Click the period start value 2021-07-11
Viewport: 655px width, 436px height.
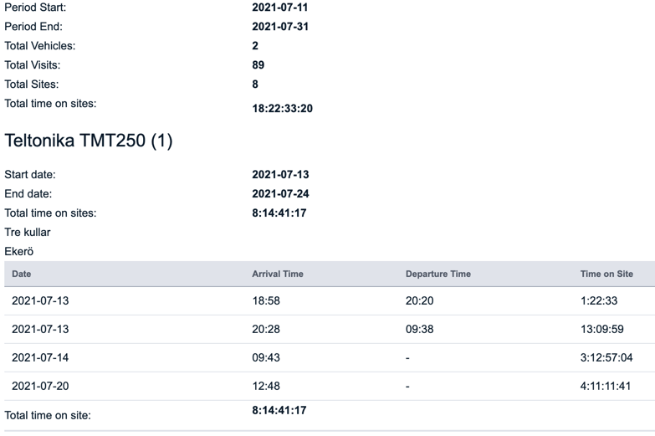click(280, 8)
